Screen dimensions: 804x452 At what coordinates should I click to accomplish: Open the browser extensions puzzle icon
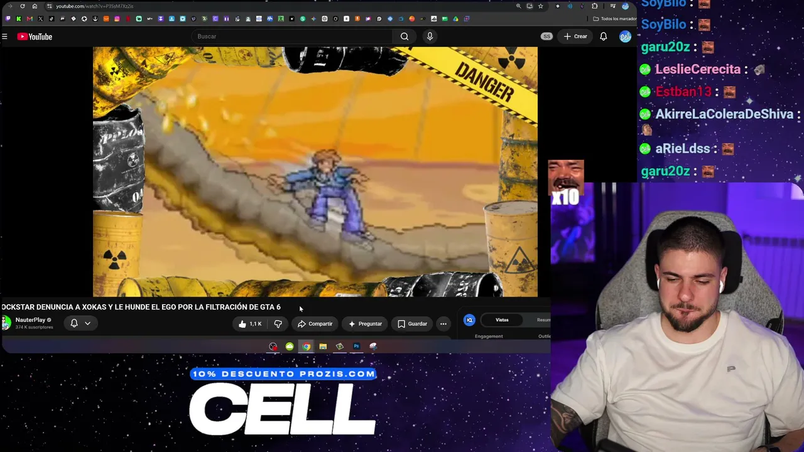595,6
